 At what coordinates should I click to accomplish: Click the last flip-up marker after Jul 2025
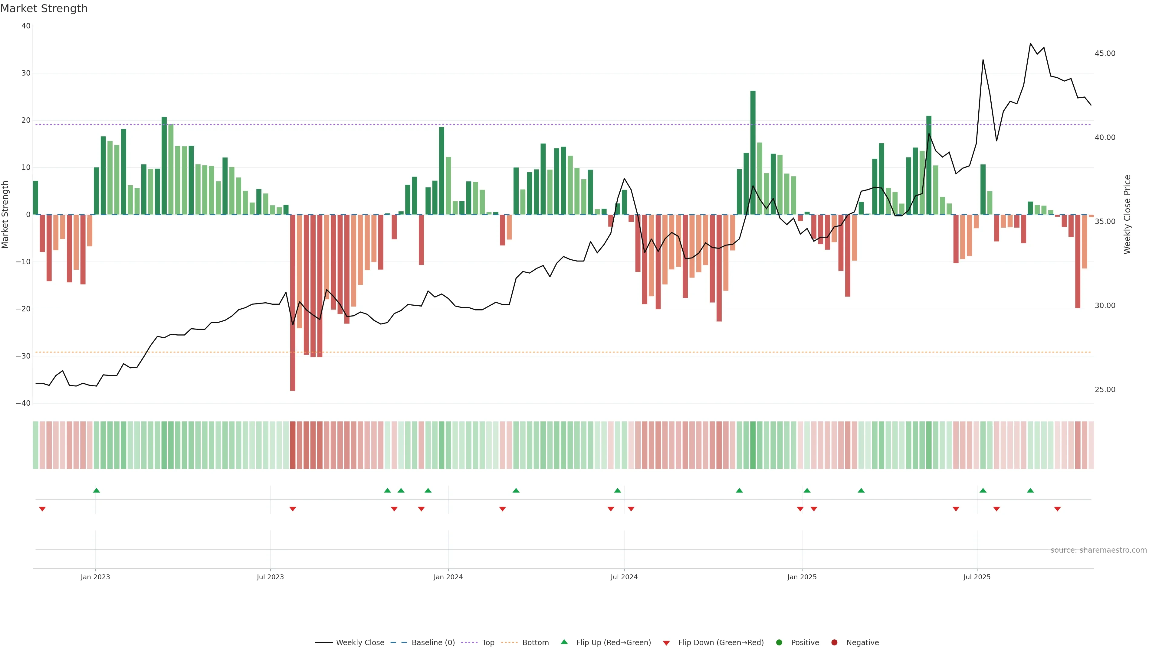1030,490
